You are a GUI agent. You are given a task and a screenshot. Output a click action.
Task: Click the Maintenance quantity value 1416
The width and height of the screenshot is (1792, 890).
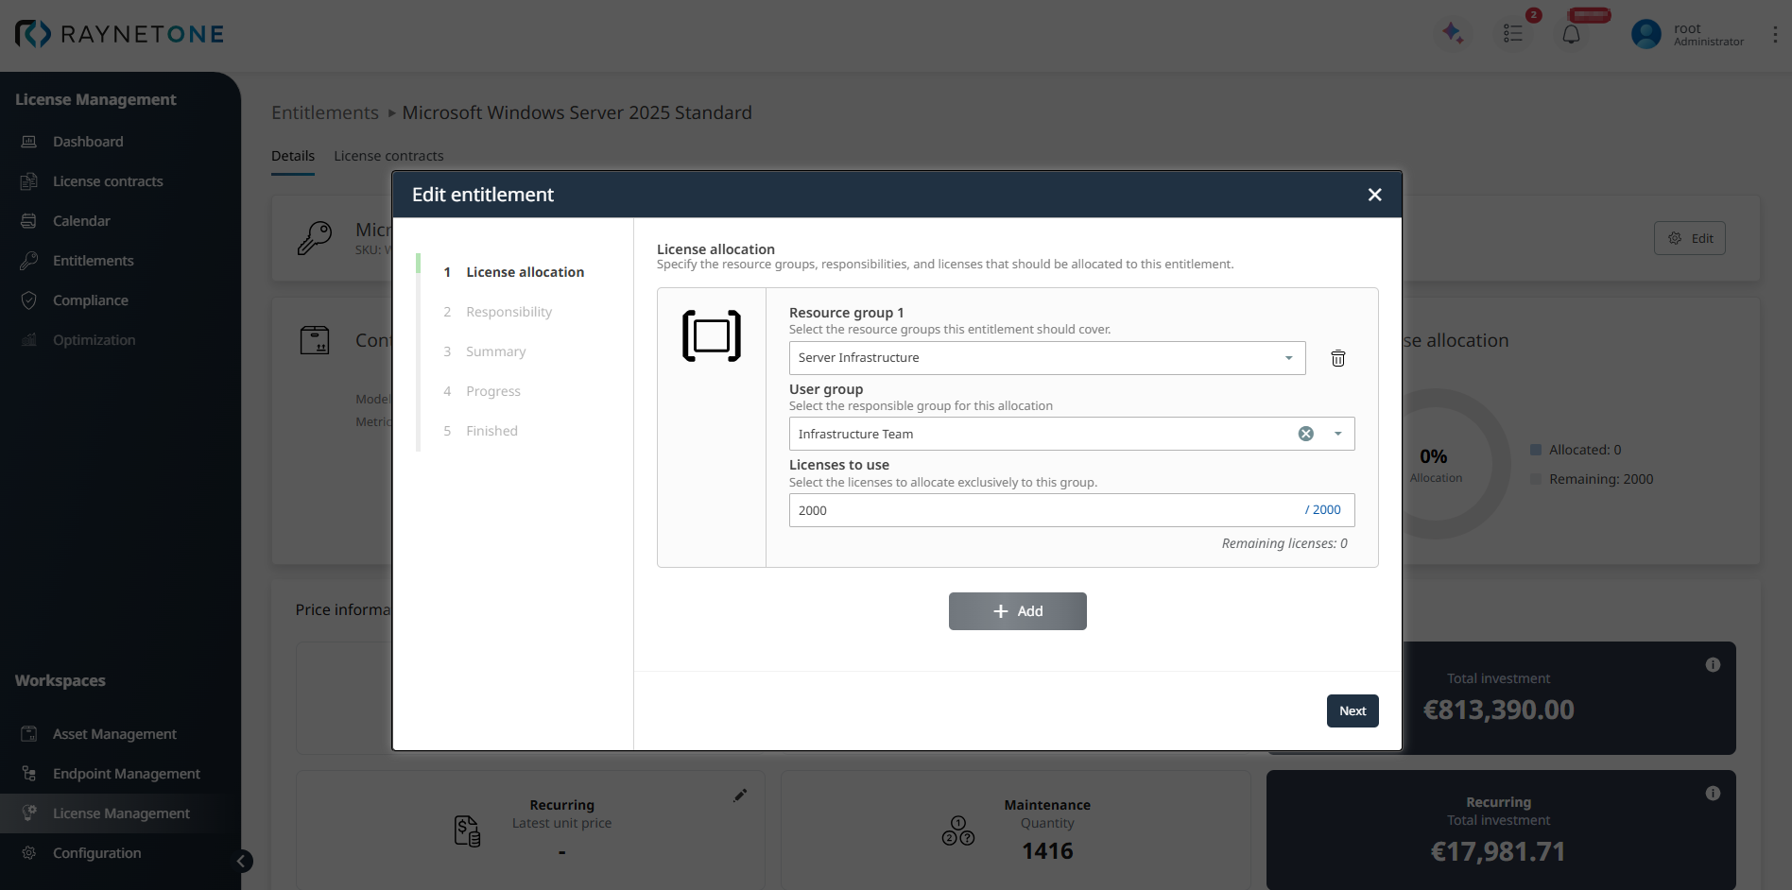[x=1047, y=851]
